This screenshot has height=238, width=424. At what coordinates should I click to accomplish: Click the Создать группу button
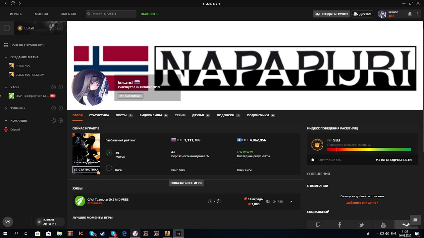[331, 14]
